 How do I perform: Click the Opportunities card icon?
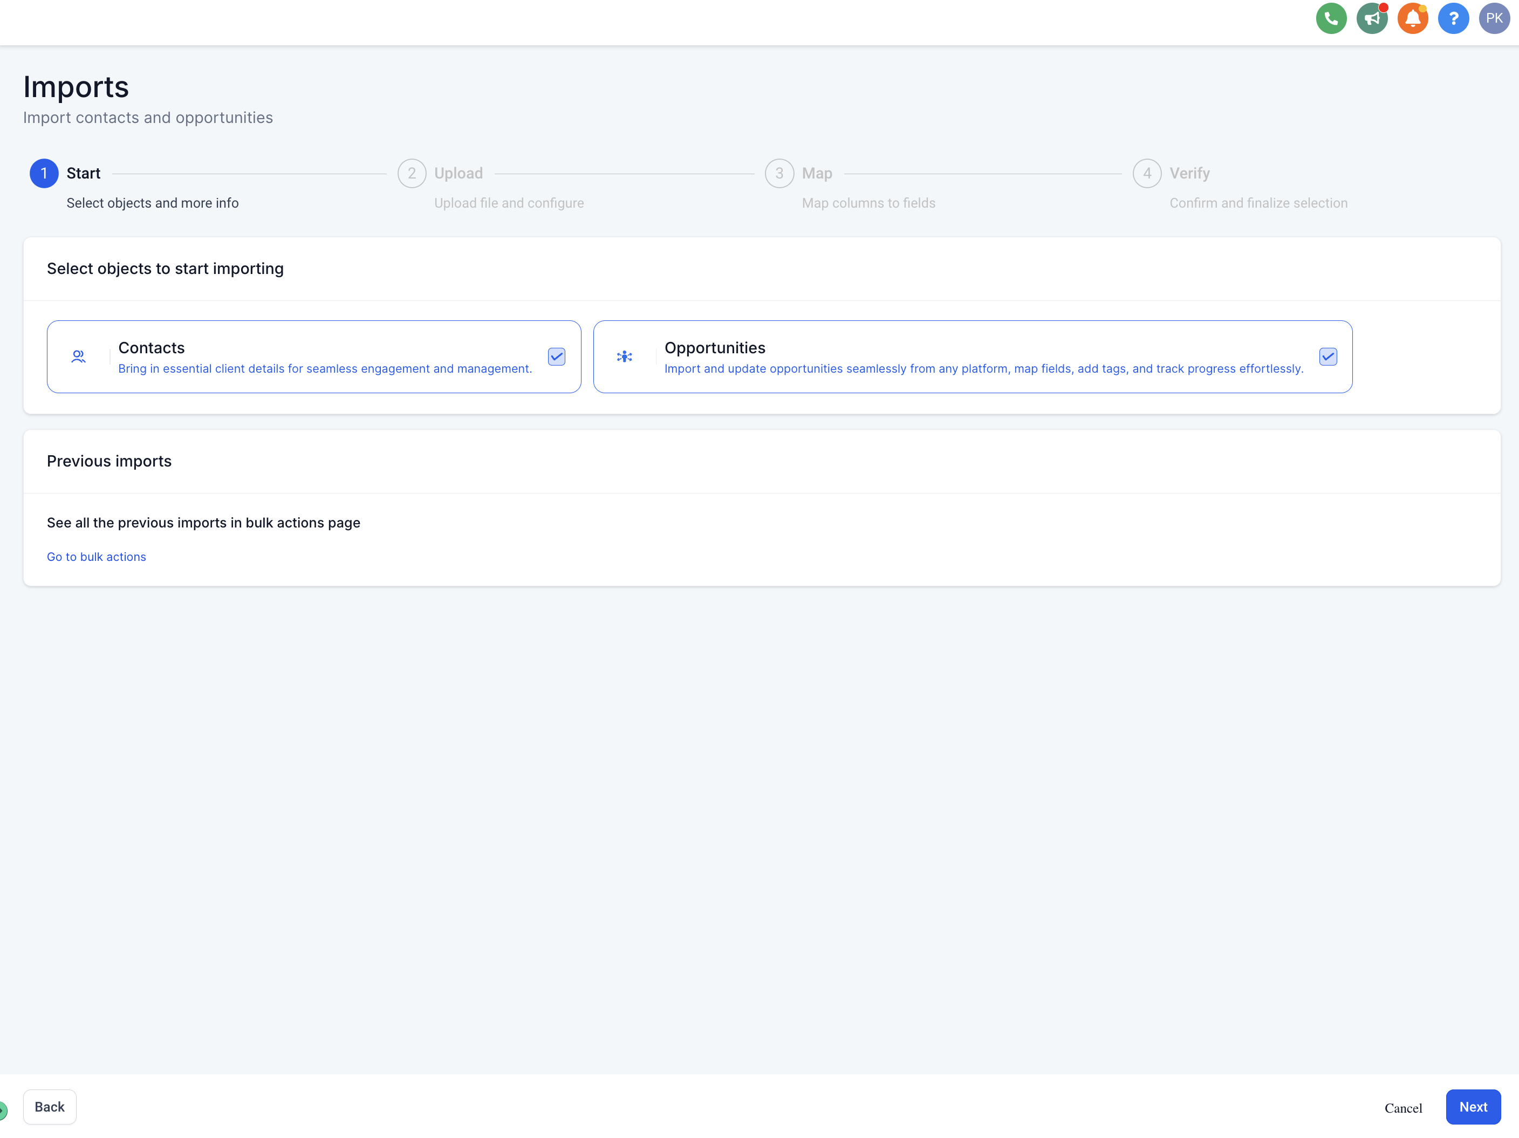[625, 357]
